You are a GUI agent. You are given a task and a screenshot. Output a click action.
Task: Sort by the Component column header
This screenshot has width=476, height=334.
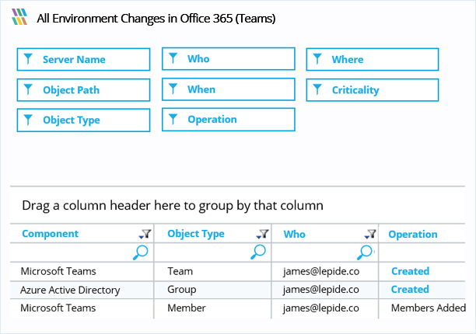point(51,234)
